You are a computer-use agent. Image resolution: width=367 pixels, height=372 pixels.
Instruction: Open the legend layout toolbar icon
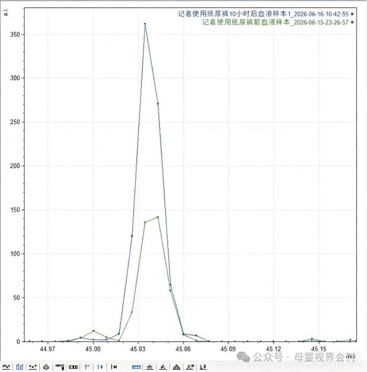59,367
